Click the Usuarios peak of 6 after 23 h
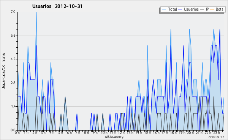This screenshot has width=228, height=140. click(220, 29)
